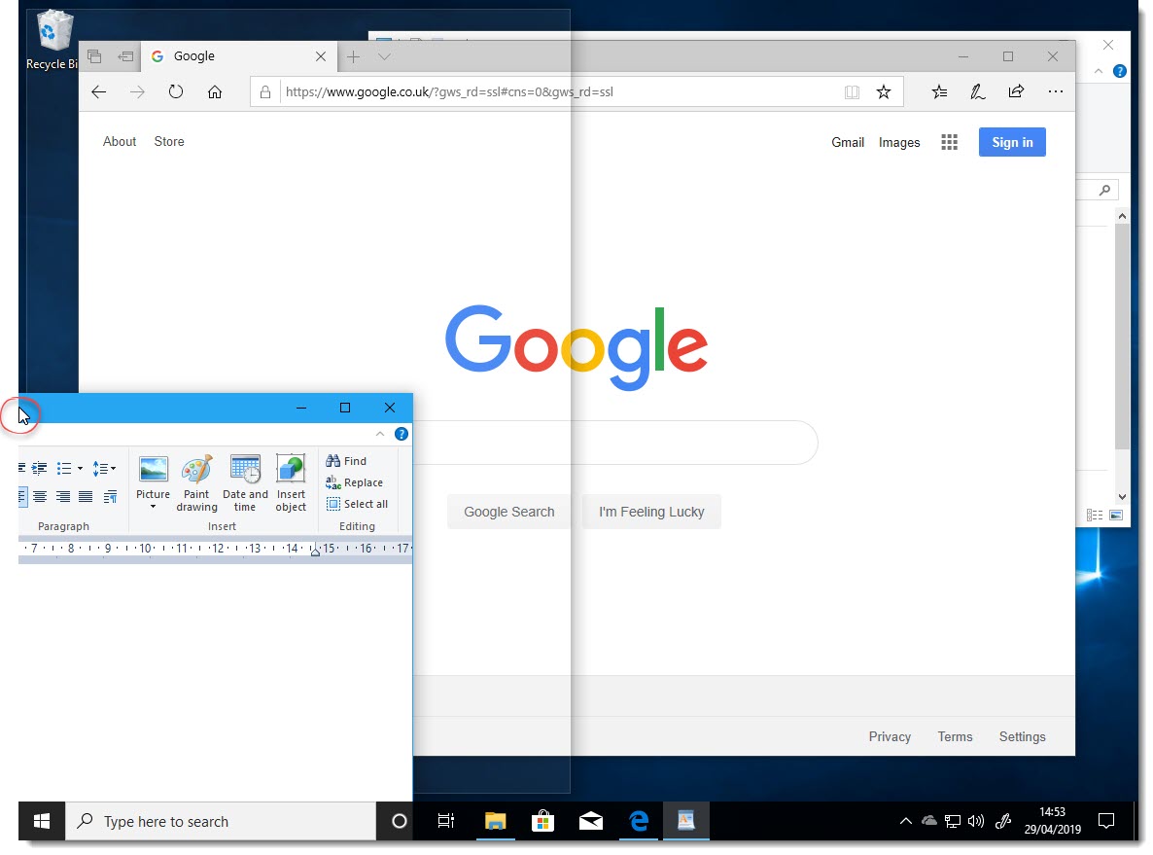Open the Privacy link on Google
Screen dimensions: 1153x855
tap(889, 736)
